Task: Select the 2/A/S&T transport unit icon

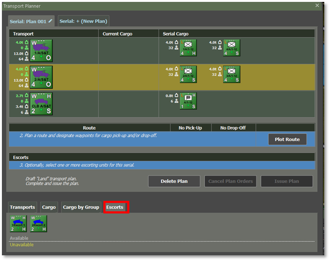Action: point(41,77)
